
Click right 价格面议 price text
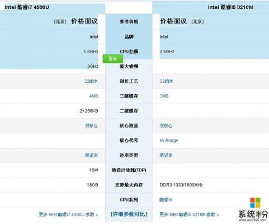pos(173,21)
